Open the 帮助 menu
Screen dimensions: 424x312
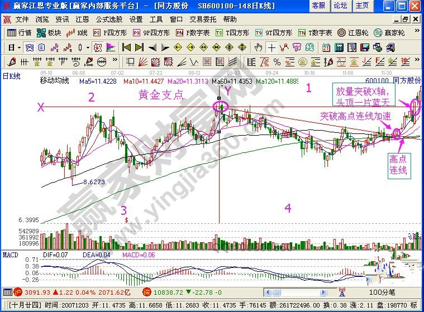click(x=230, y=20)
